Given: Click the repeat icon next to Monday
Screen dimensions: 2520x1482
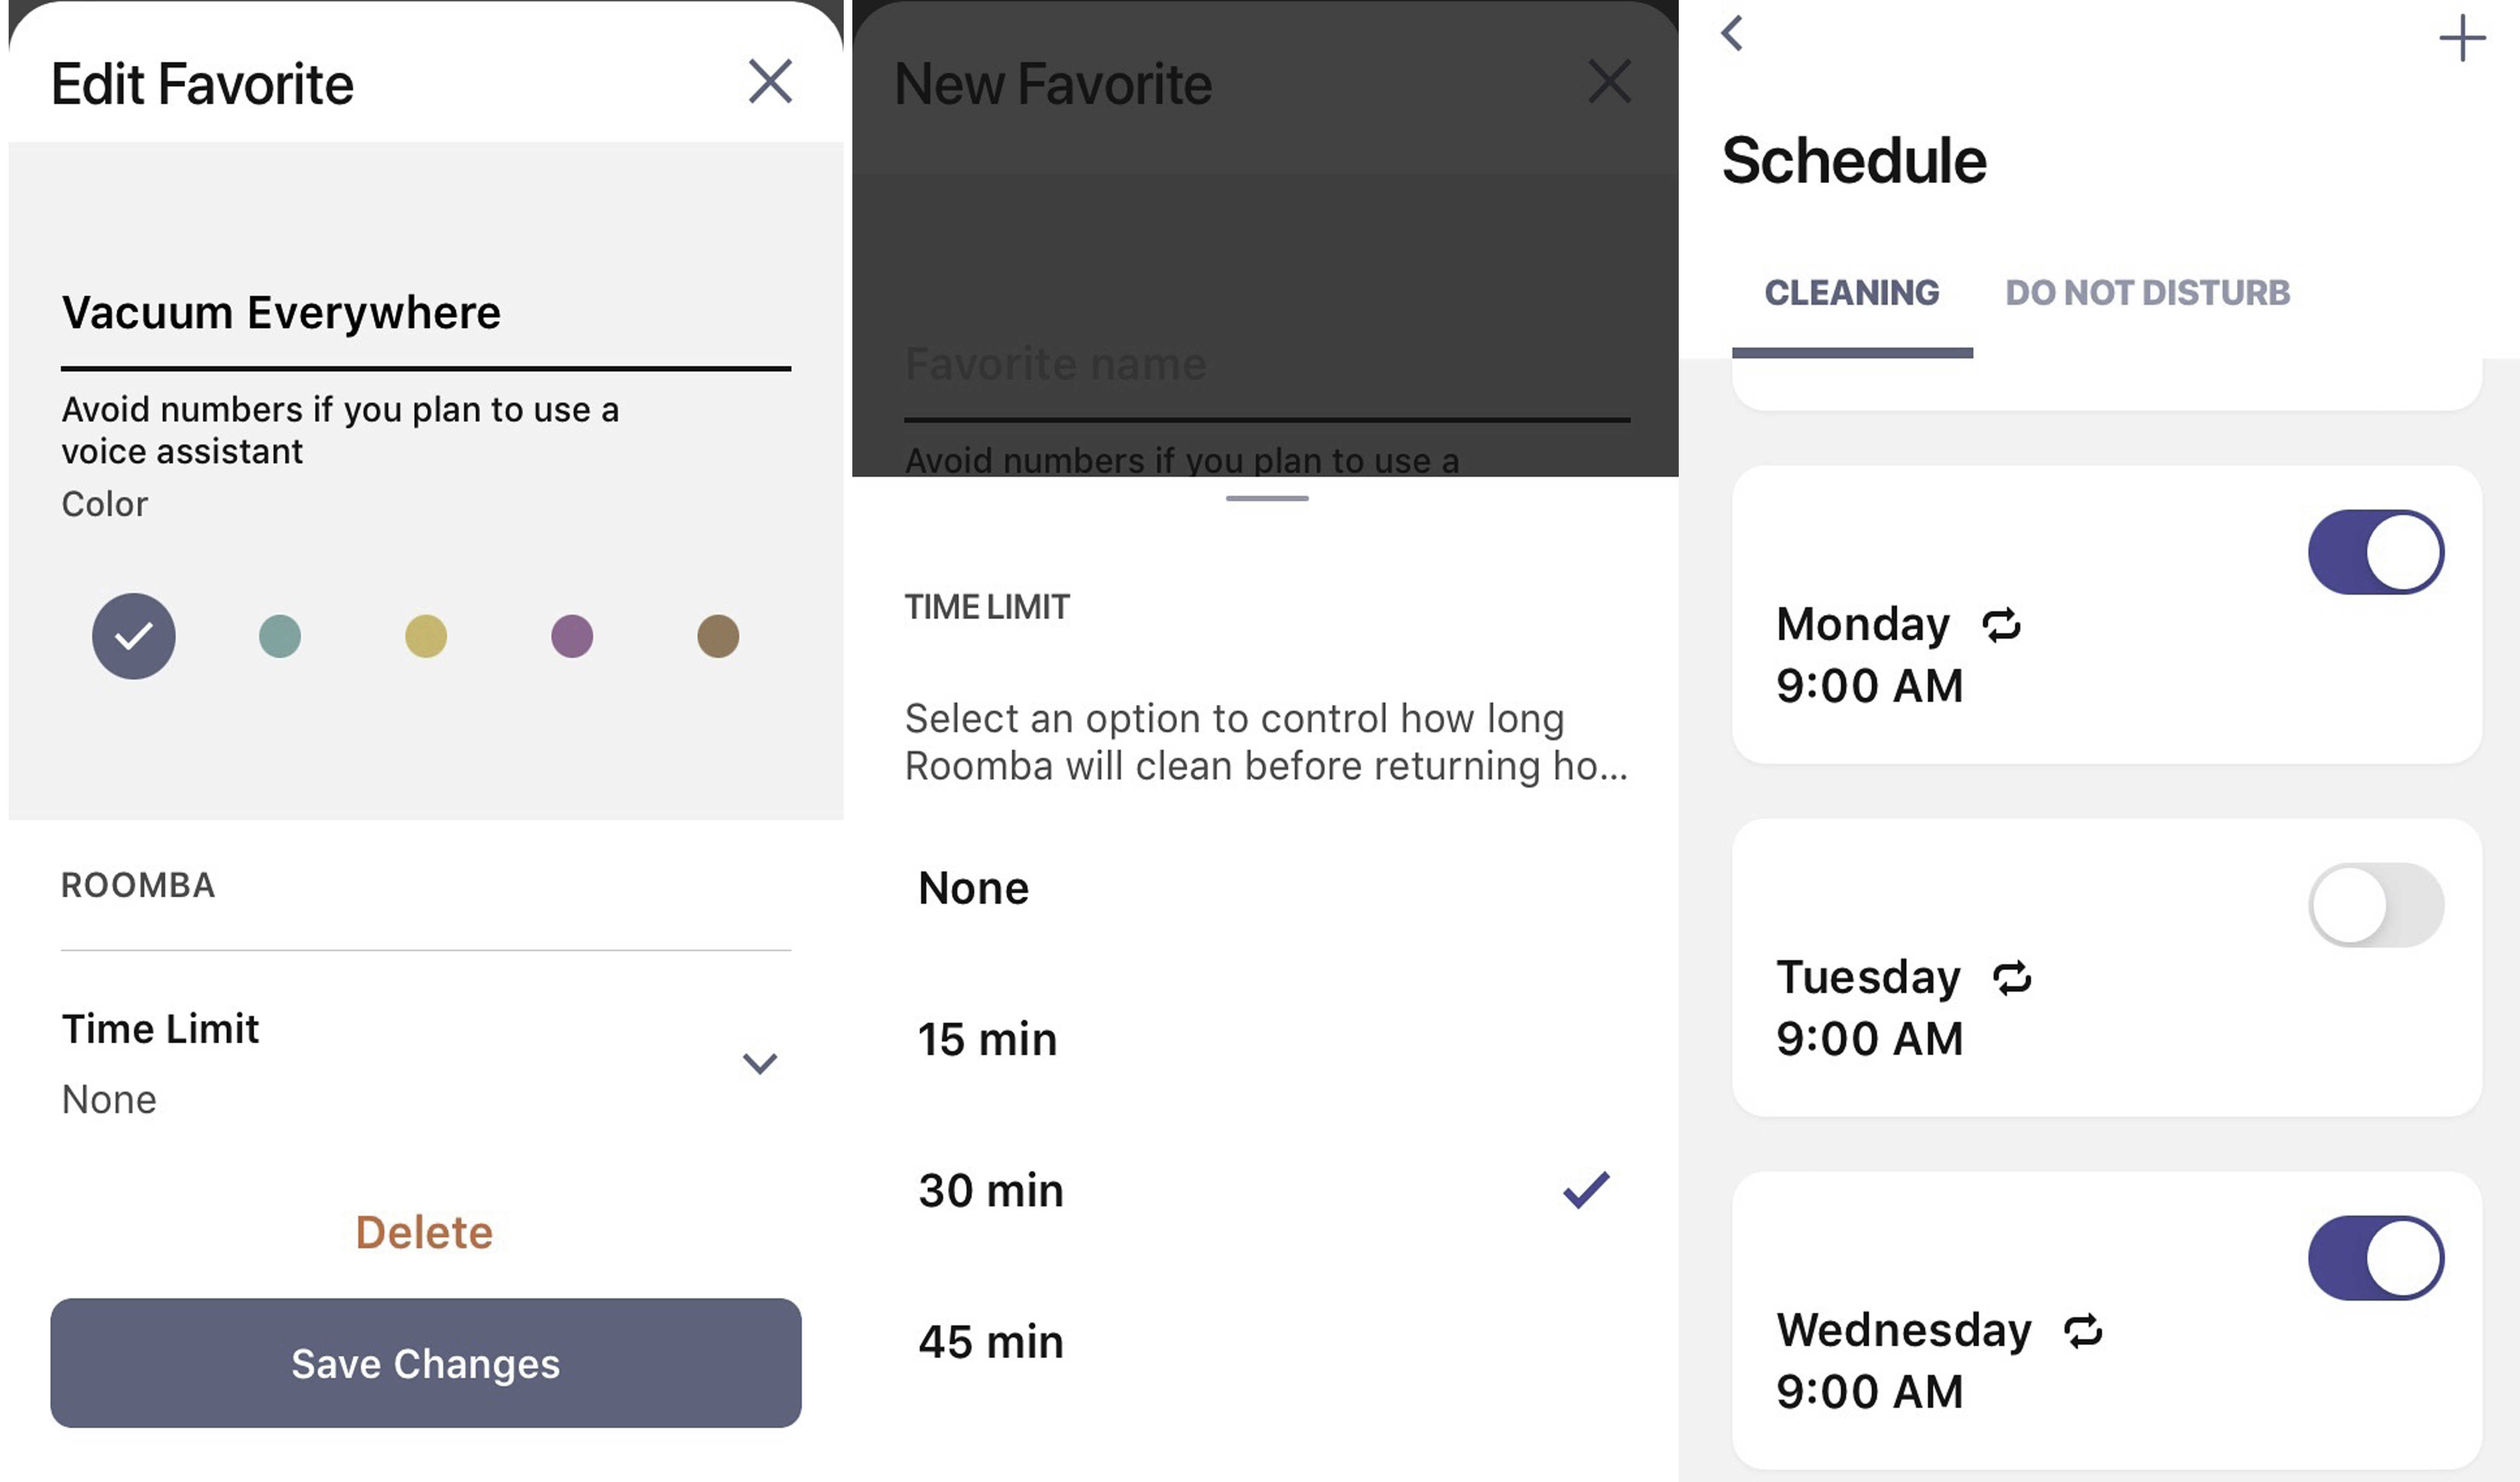Looking at the screenshot, I should pos(2001,625).
